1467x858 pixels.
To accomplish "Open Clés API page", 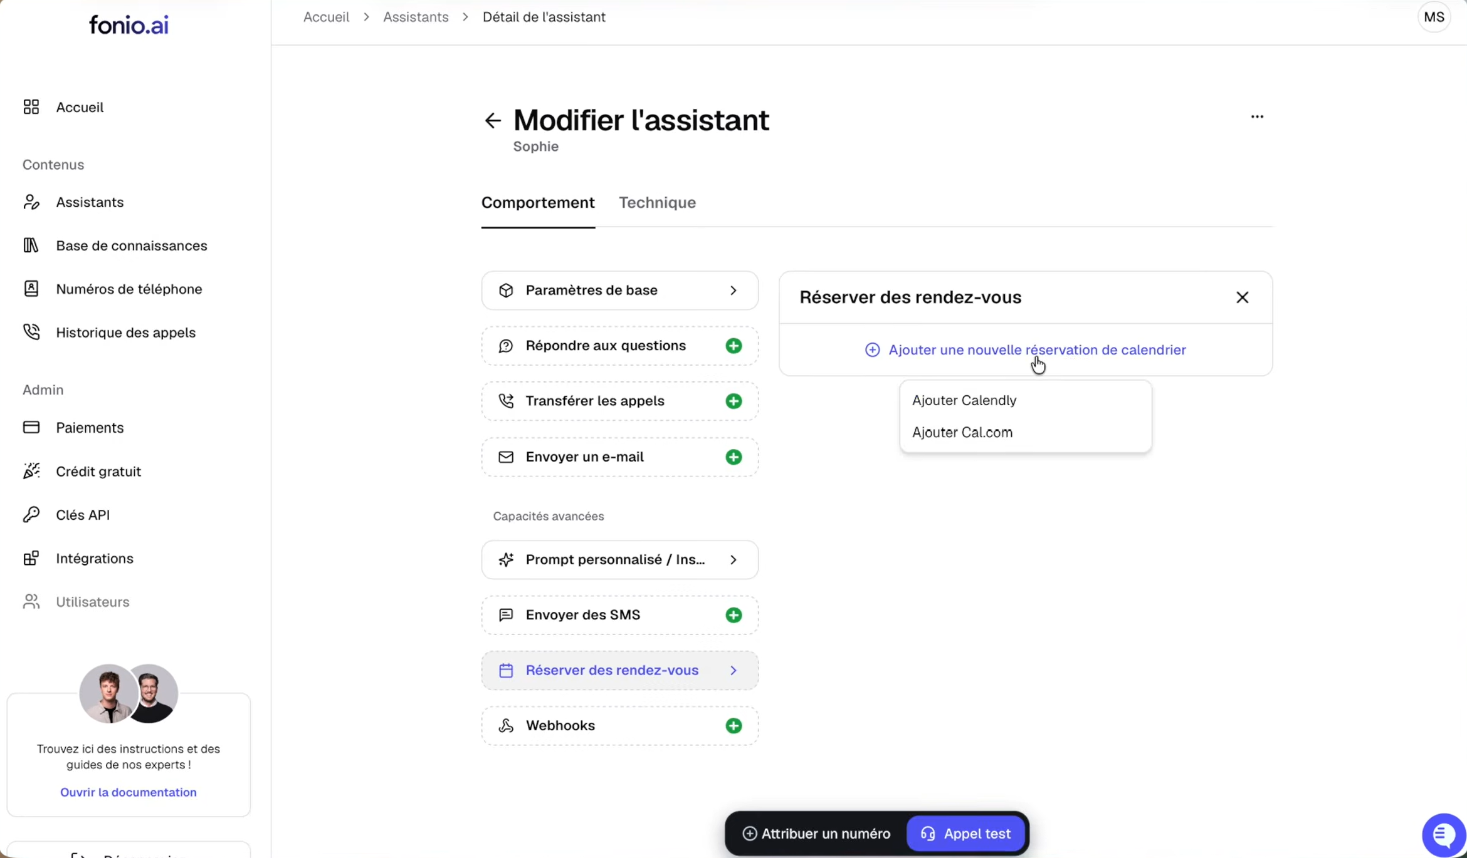I will (x=83, y=515).
